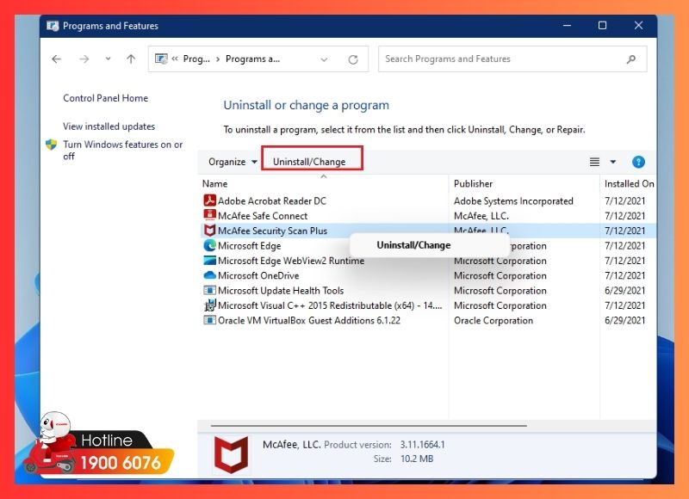
Task: Open the Control Panel Home link
Action: [105, 98]
